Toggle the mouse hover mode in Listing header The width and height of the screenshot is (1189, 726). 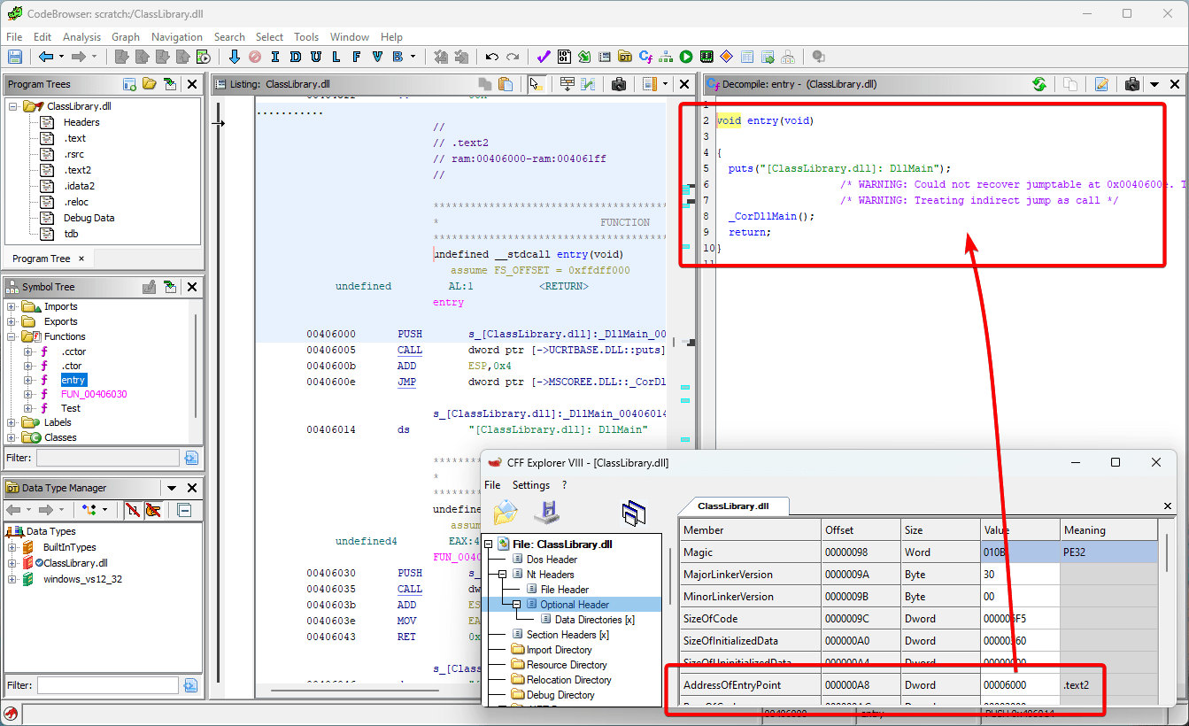(536, 84)
